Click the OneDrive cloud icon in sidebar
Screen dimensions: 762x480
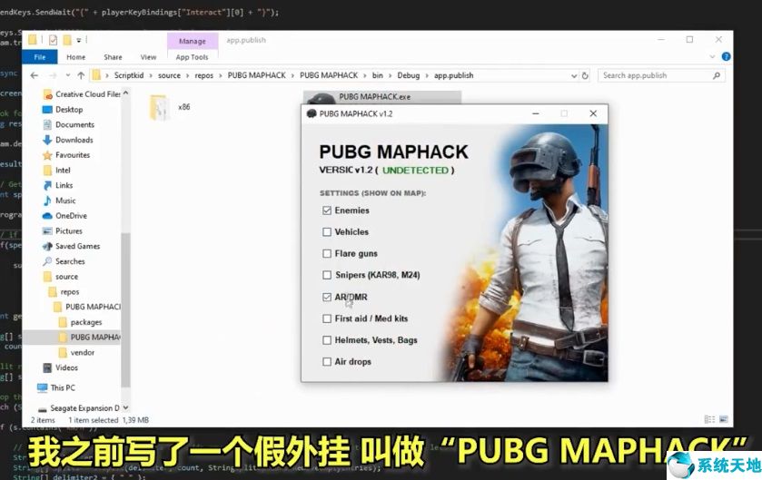click(x=47, y=216)
